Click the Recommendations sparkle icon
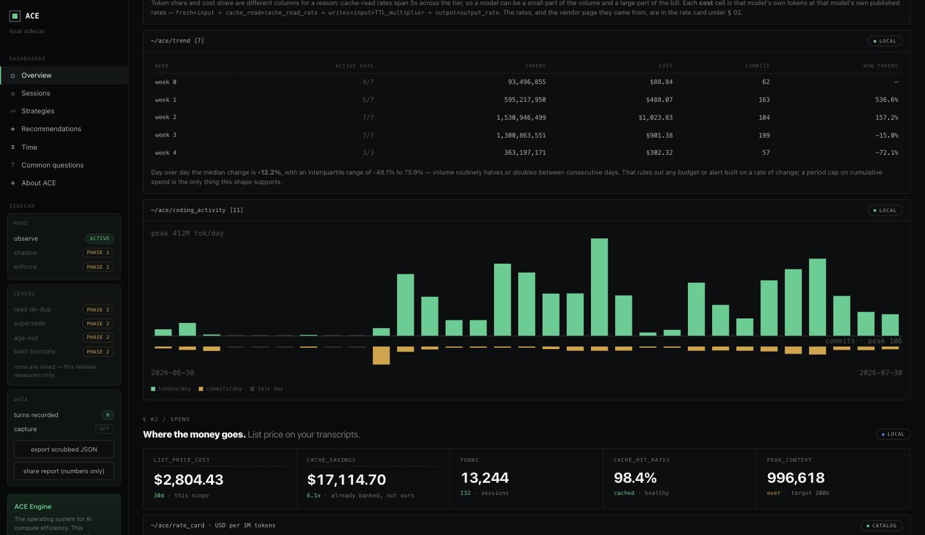 pyautogui.click(x=13, y=129)
